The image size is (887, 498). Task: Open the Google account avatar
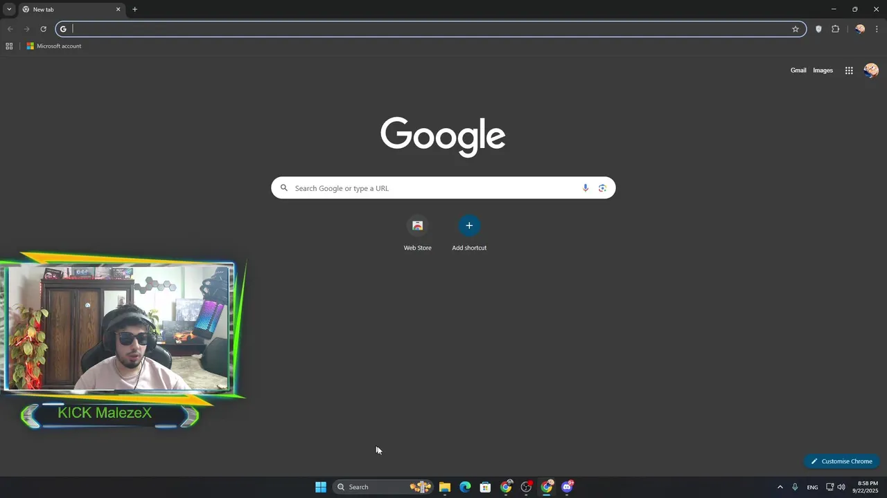[x=871, y=71]
